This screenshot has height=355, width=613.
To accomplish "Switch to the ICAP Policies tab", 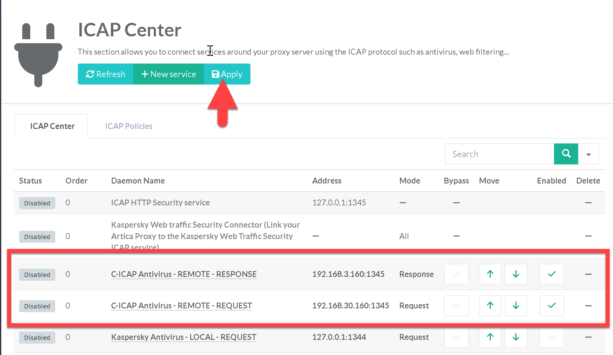I will [129, 126].
